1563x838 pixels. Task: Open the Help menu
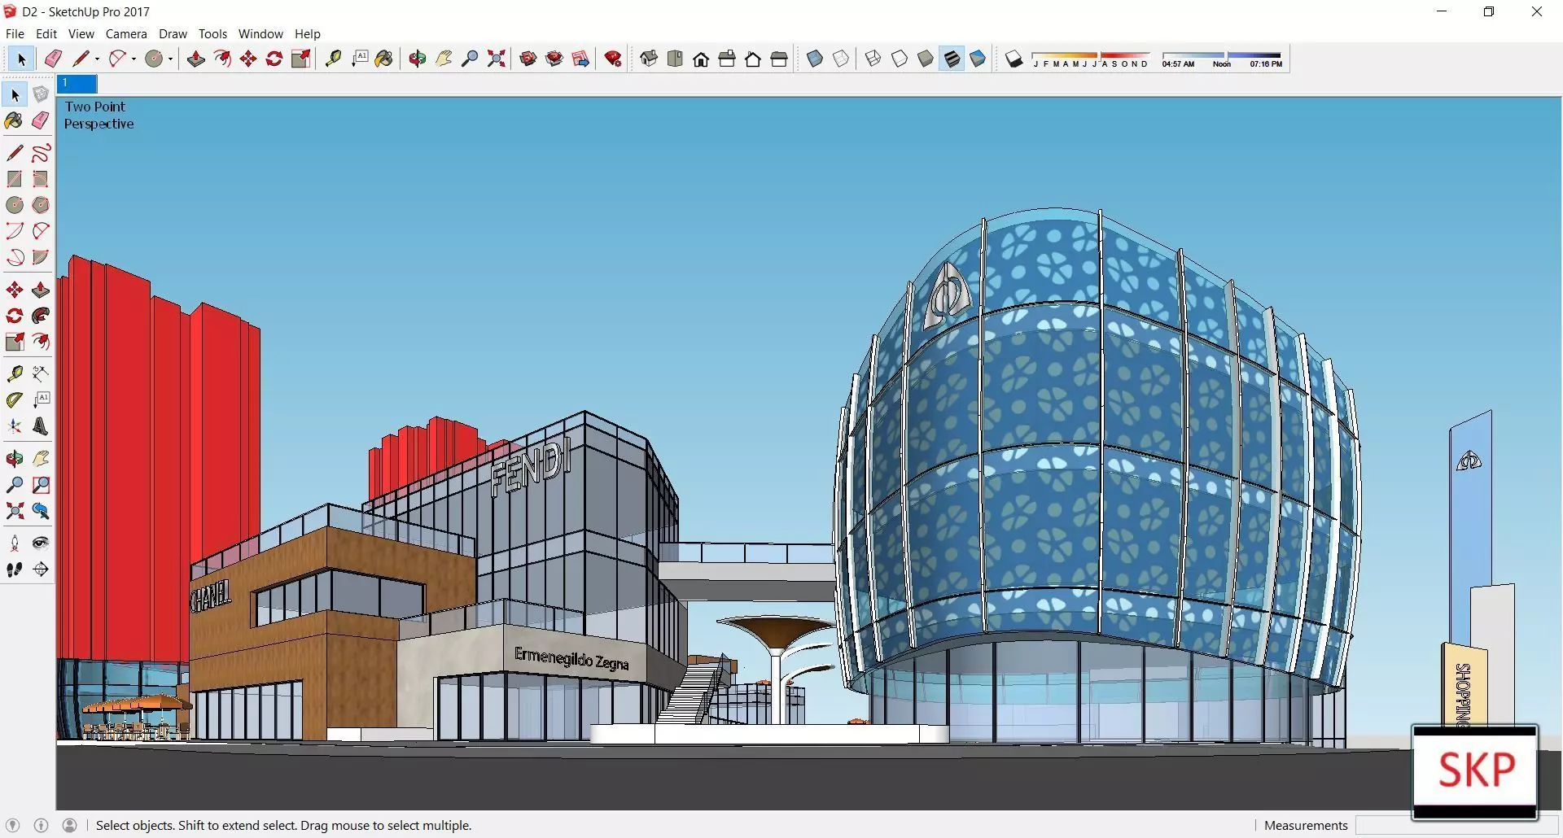point(308,33)
